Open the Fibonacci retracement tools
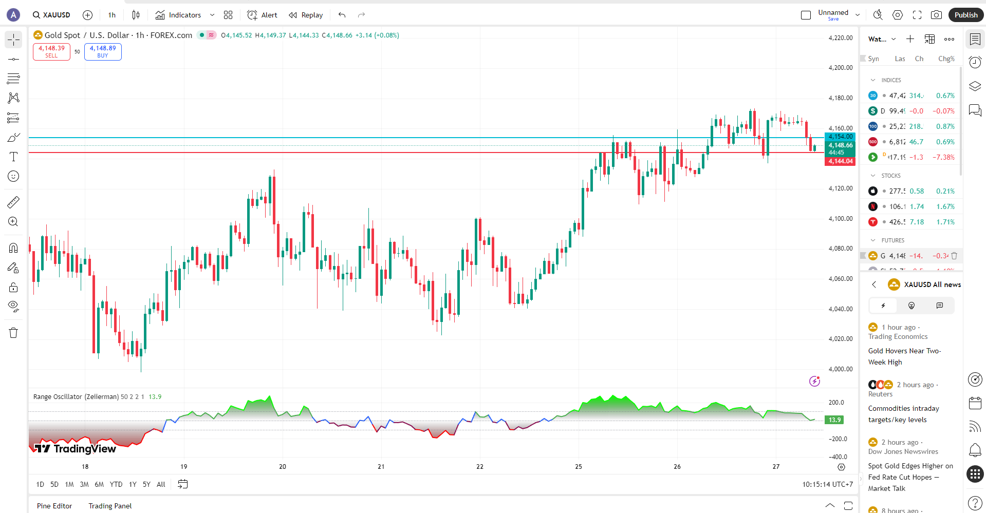The image size is (986, 513). pos(13,79)
